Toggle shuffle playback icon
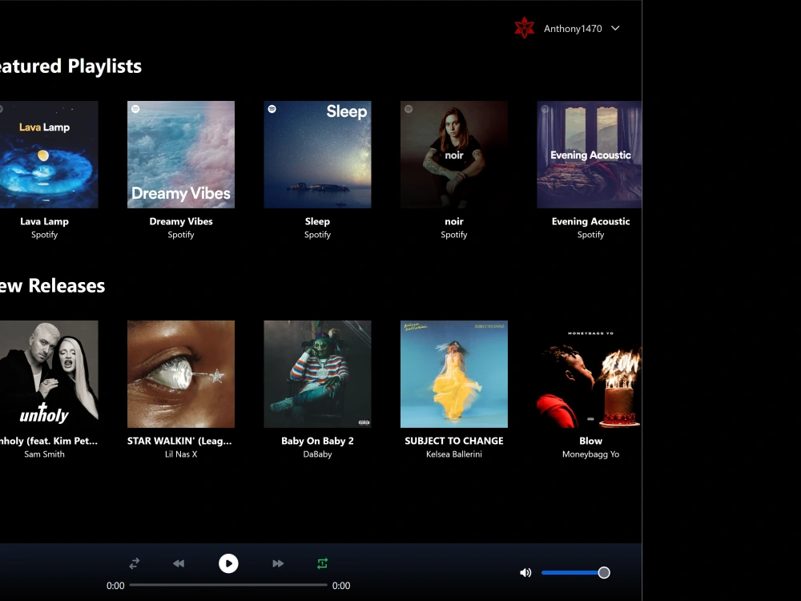 [135, 563]
